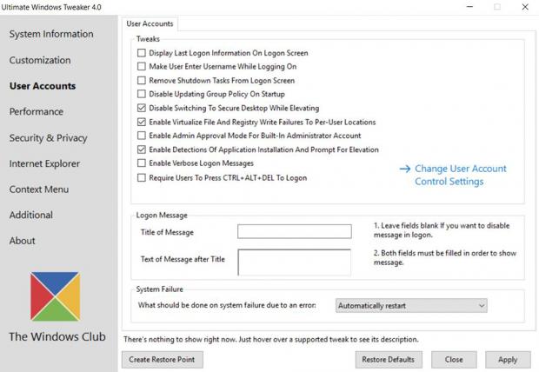Open the Internet Explorer tweaks section
Image resolution: width=539 pixels, height=372 pixels.
tap(44, 163)
